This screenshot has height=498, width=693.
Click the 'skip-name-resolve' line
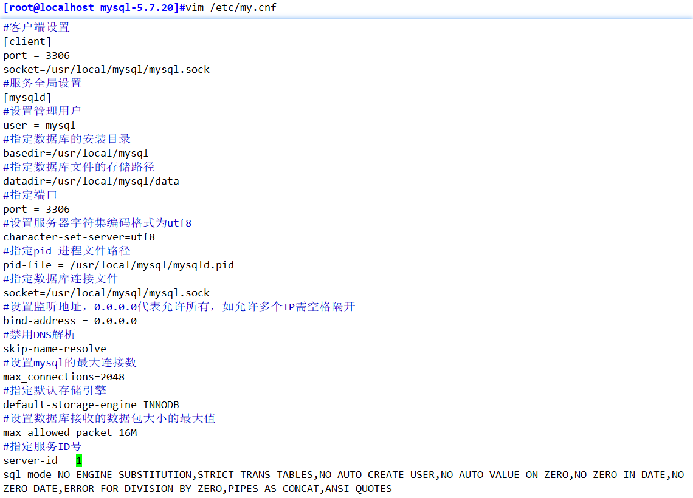(x=55, y=349)
